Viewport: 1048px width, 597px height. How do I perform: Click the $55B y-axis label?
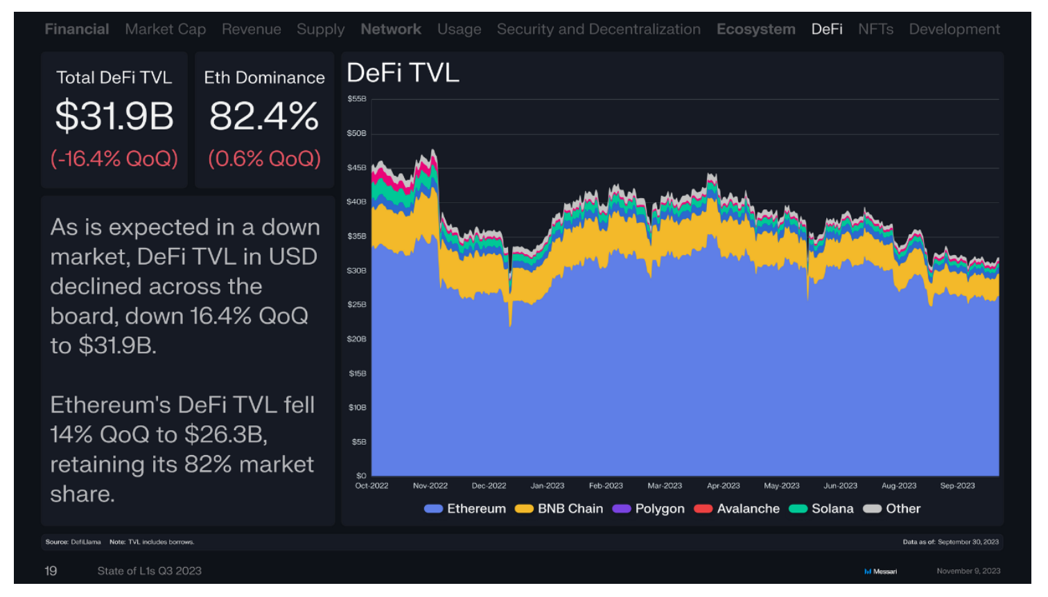[357, 99]
